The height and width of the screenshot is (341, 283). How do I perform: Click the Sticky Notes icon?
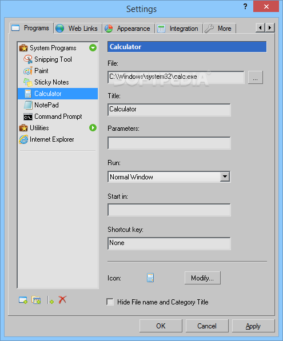point(28,82)
